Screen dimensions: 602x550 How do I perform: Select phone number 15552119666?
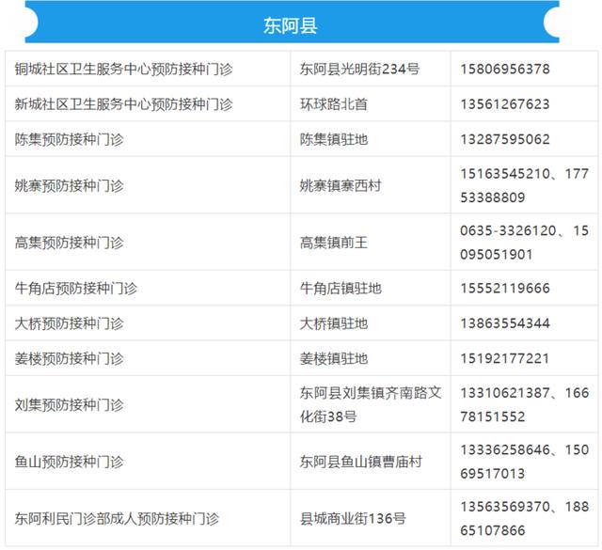(x=505, y=288)
